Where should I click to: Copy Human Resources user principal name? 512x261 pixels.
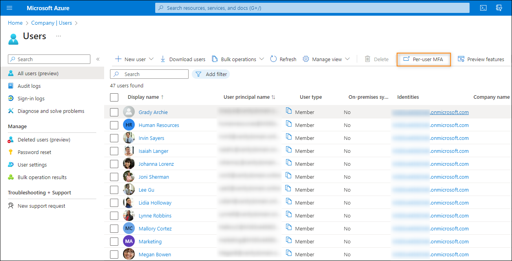coord(289,124)
